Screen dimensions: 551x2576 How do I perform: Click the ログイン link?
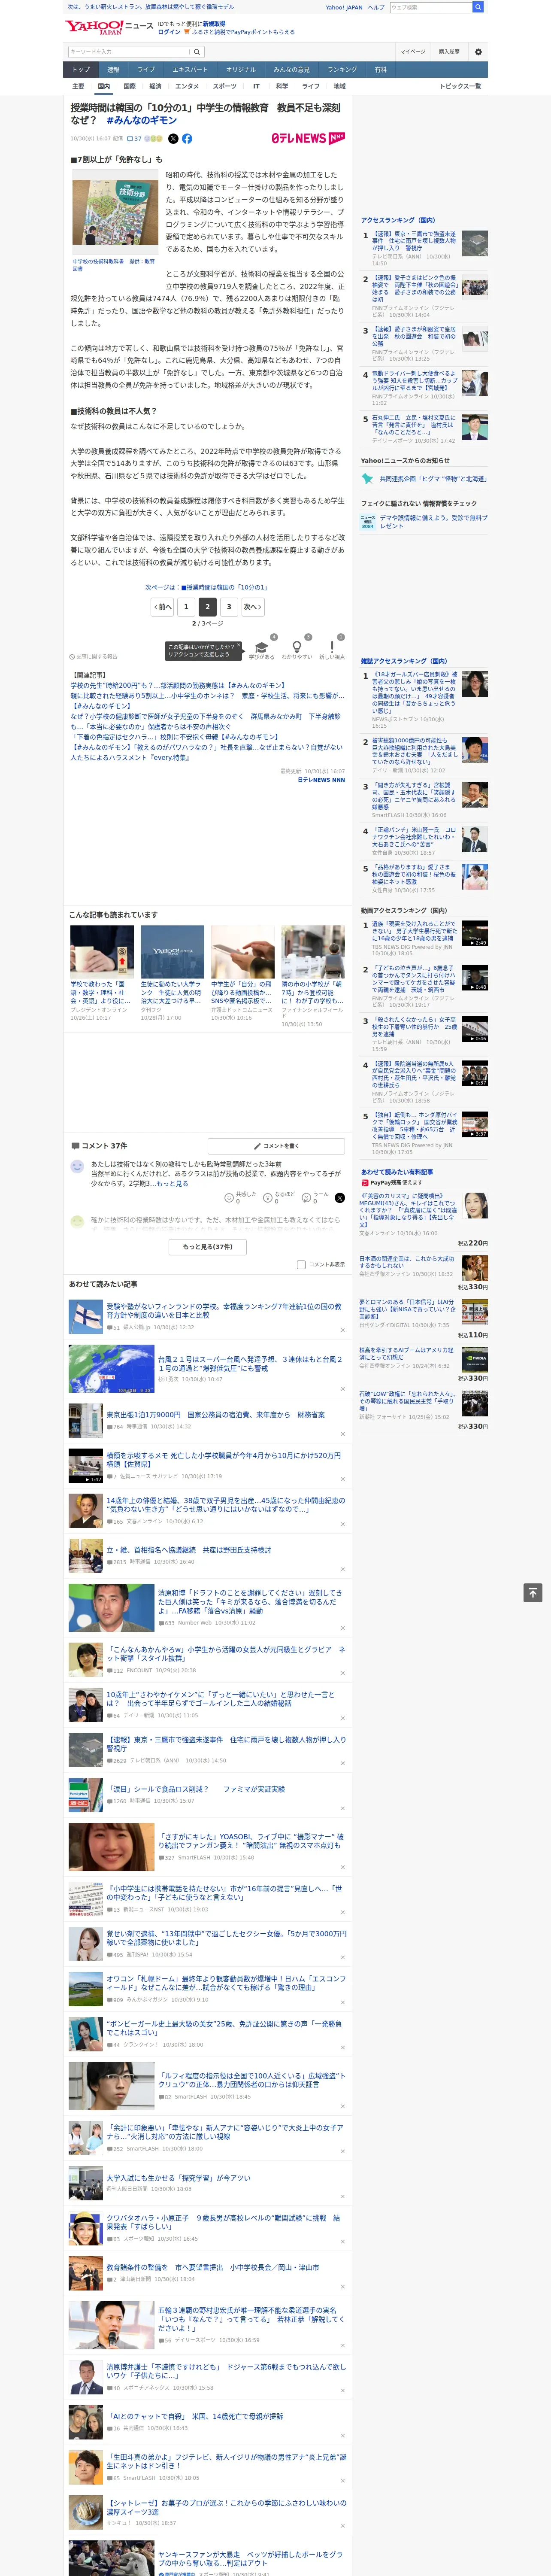(169, 32)
